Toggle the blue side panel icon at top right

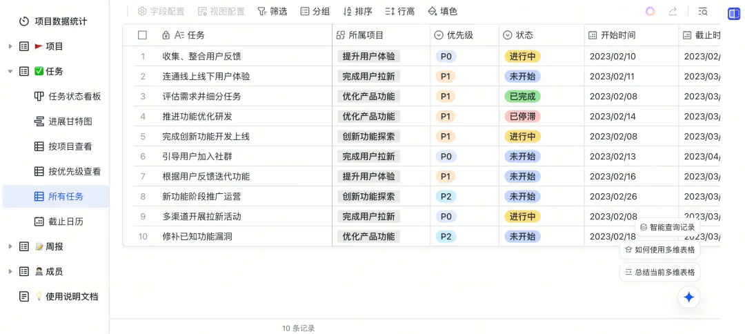(733, 13)
